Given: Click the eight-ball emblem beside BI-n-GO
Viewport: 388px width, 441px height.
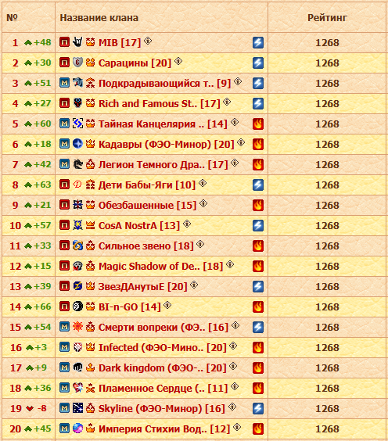Looking at the screenshot, I should [x=77, y=307].
